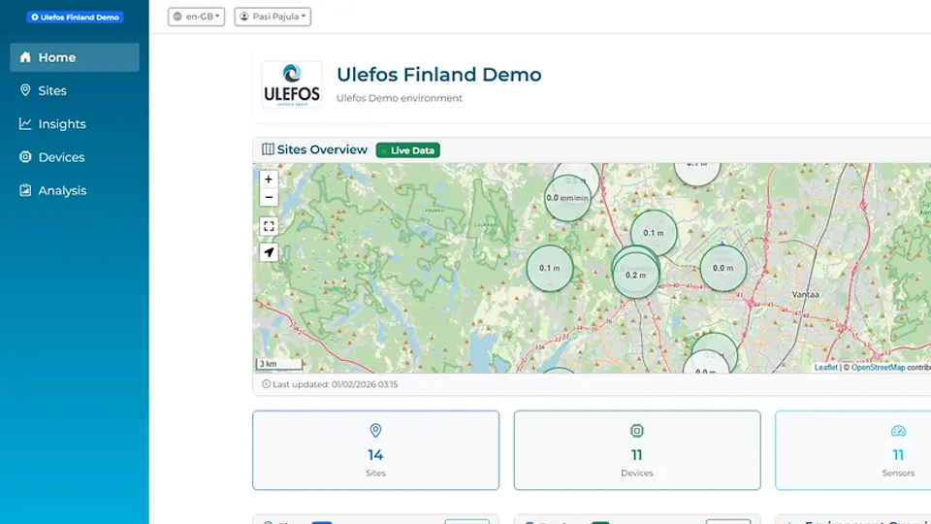Click the Live Data badge

click(408, 150)
